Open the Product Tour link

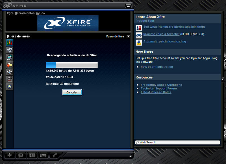pyautogui.click(x=145, y=21)
